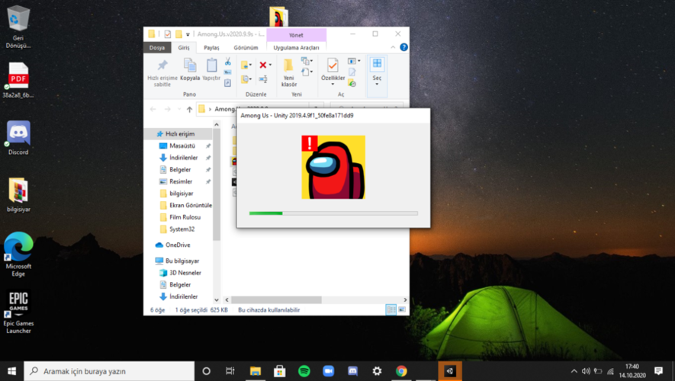Click the Yönet contextual tab header

pyautogui.click(x=296, y=35)
